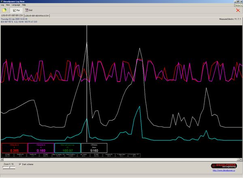
Task: Click the red X close-log icon
Action: point(238,11)
